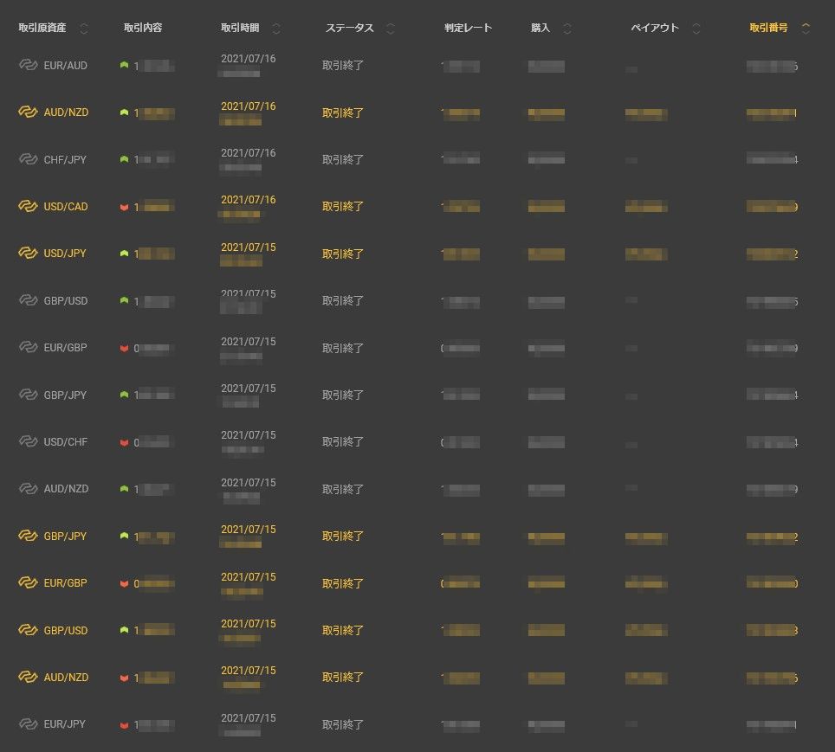Click the USD/CHF currency pair icon
Viewport: 835px width, 752px height.
tap(29, 442)
